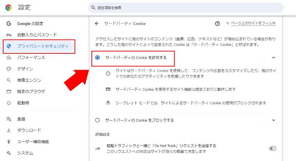Click ページ上のサイトをフィルタ filter field
This screenshot has height=161, width=296.
253,23
